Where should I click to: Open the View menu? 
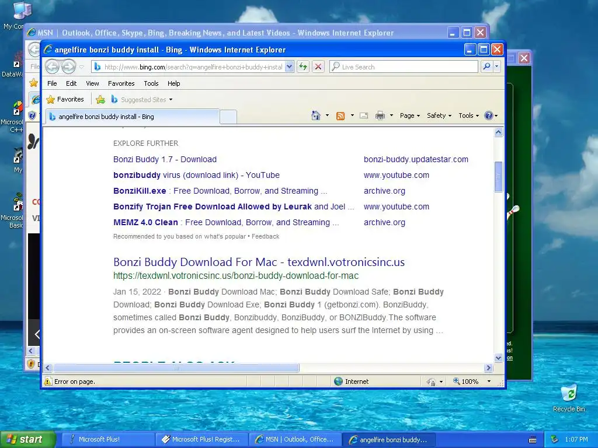tap(92, 83)
